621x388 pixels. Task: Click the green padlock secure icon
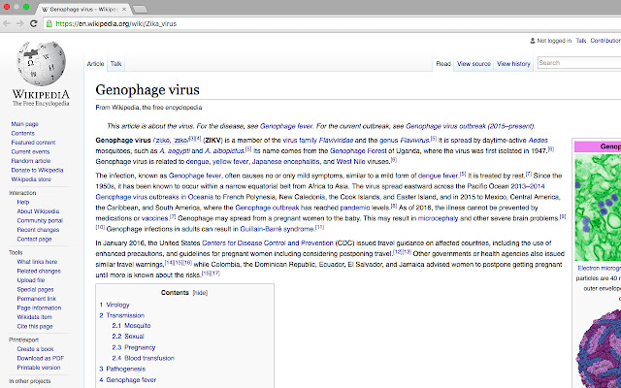pos(49,23)
